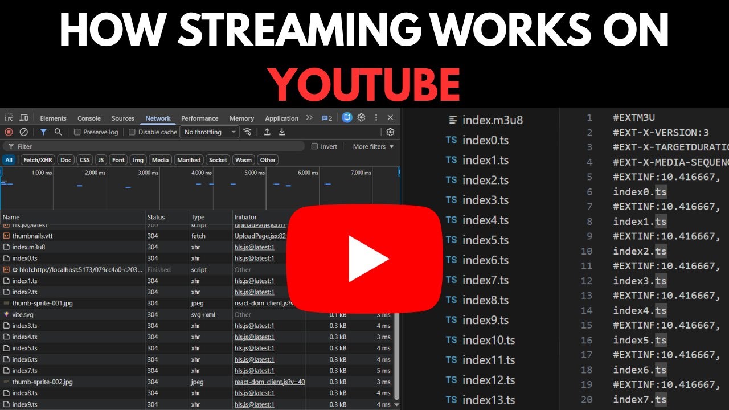
Task: Switch to the Memory tab
Action: [241, 118]
